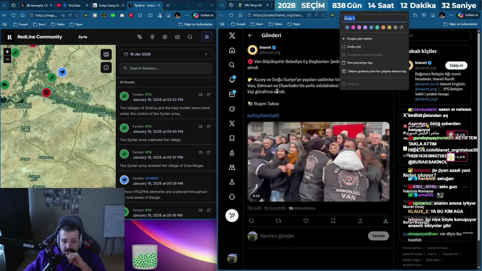Choose 'Grubu çöz' menu item
482x271 pixels.
pos(374,47)
